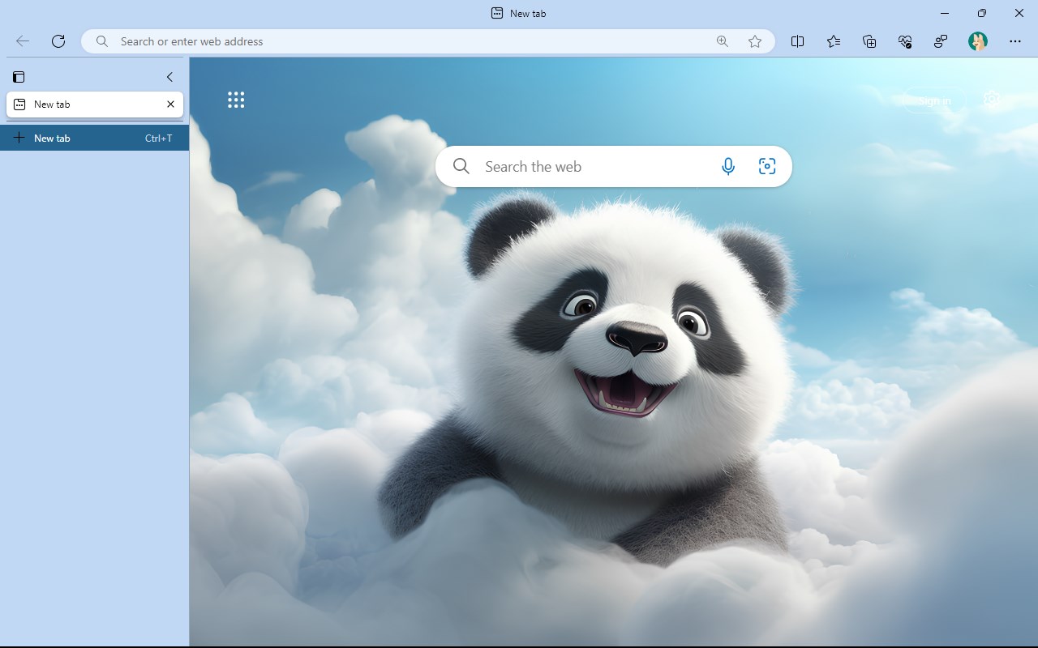
Task: Open visual image search
Action: (x=767, y=166)
